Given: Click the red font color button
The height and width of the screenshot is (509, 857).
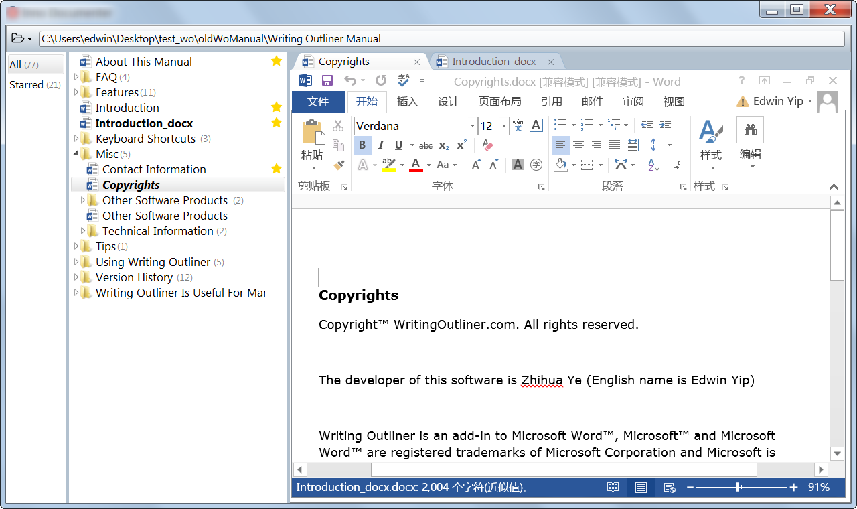Looking at the screenshot, I should click(416, 165).
